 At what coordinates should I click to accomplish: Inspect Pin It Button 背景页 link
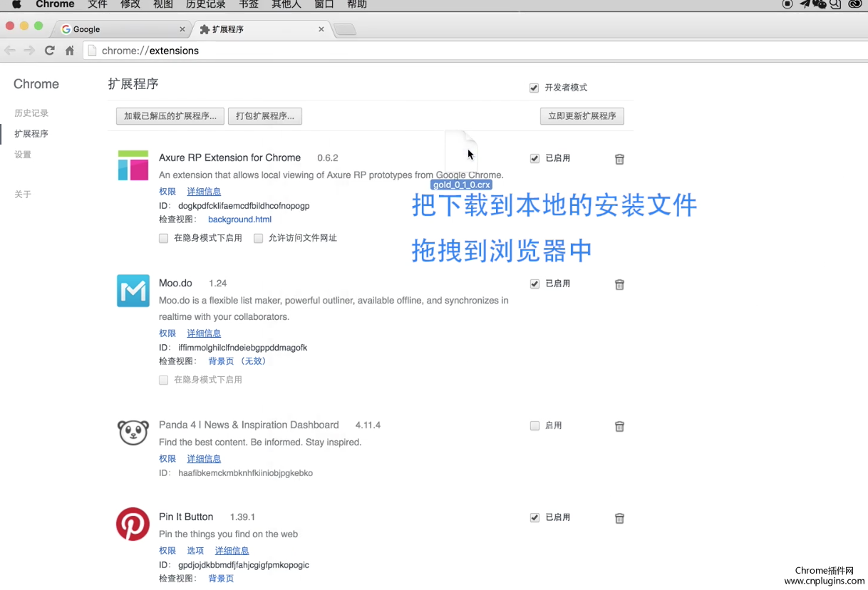pos(221,579)
